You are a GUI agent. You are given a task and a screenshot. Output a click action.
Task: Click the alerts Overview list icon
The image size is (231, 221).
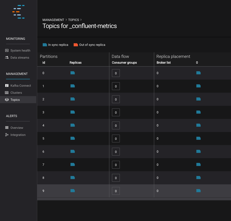pos(7,128)
